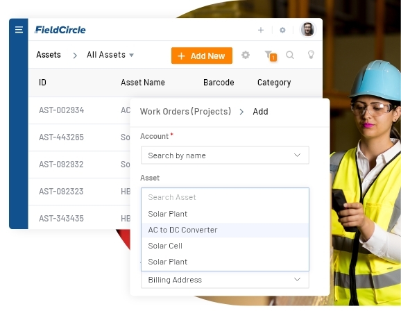Sort by Category column header

pos(274,83)
